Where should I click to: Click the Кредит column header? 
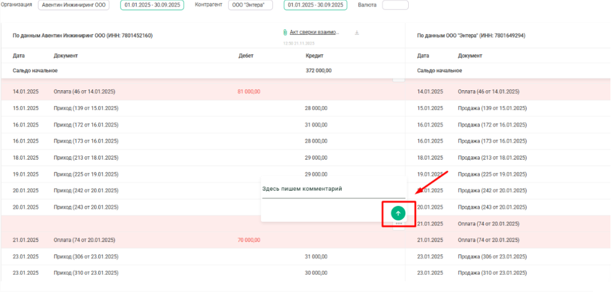[x=315, y=56]
